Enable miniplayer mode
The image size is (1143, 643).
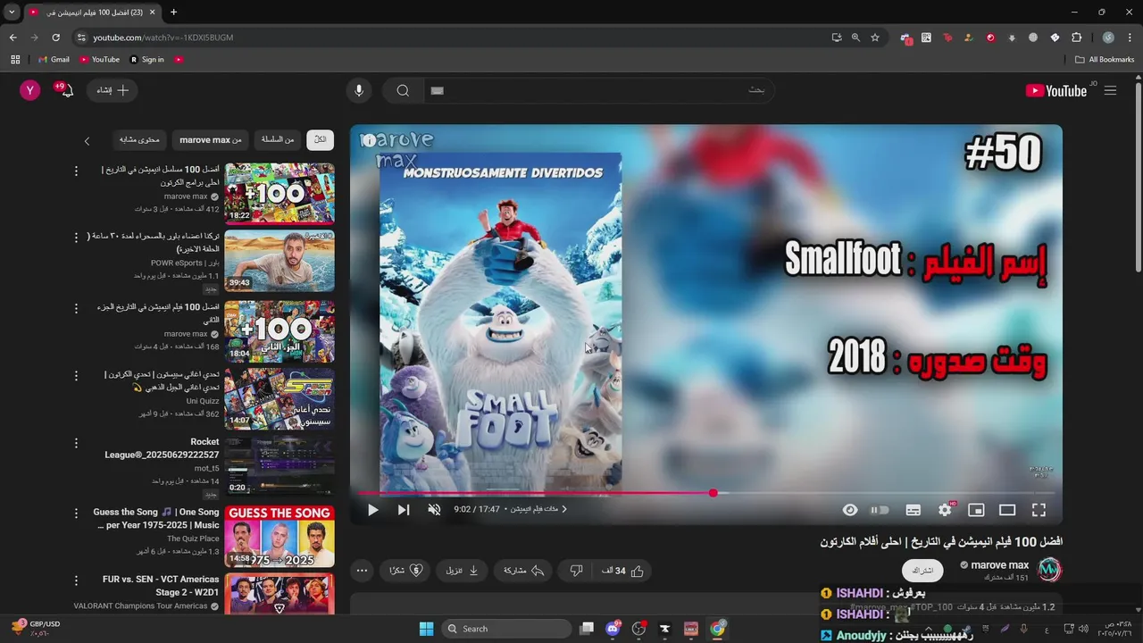[976, 510]
